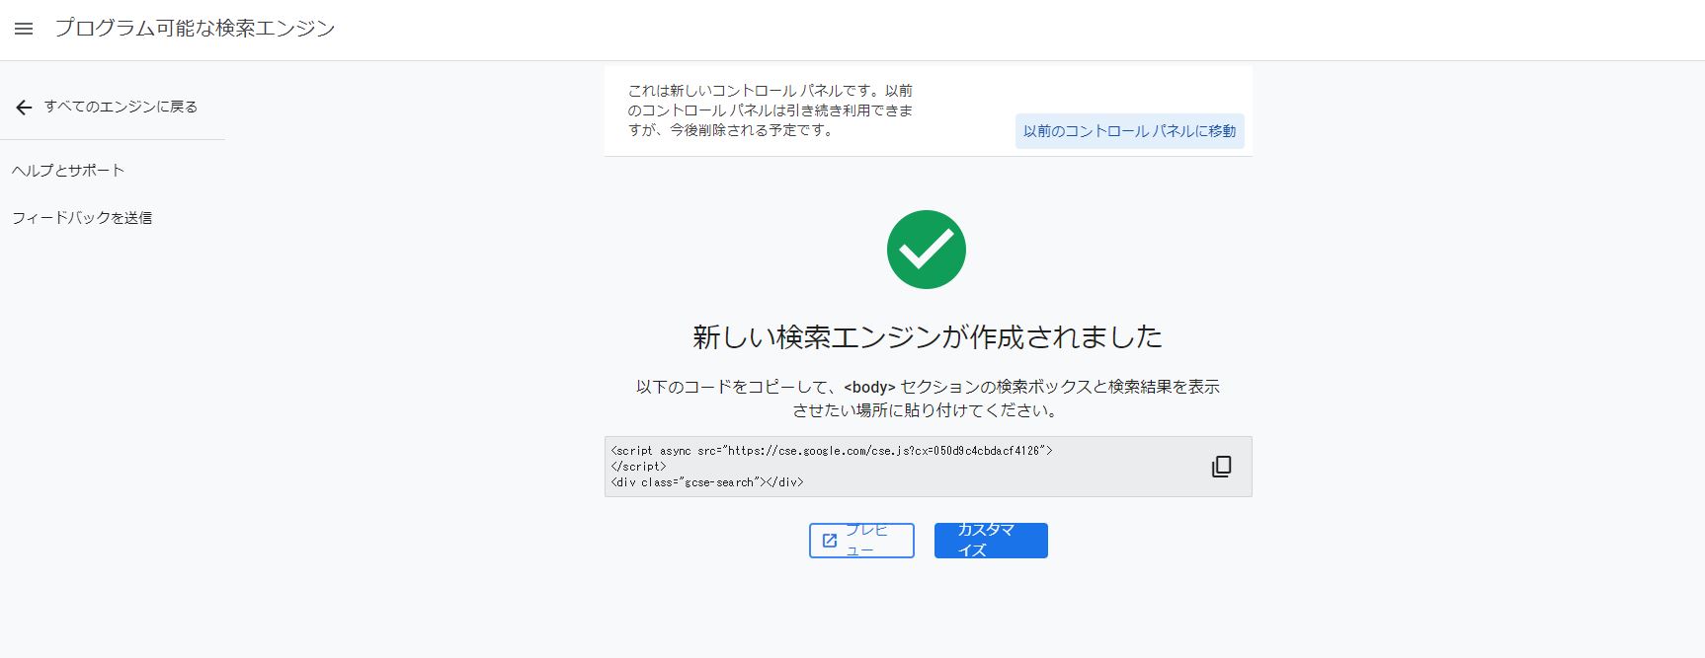Open the hamburger main menu
The height and width of the screenshot is (658, 1705).
[x=24, y=29]
